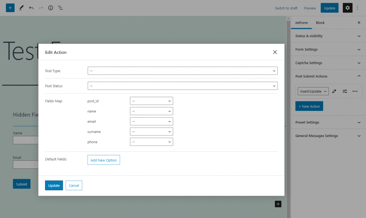Toggle the settings gear icon
This screenshot has width=366, height=218.
pos(347,8)
